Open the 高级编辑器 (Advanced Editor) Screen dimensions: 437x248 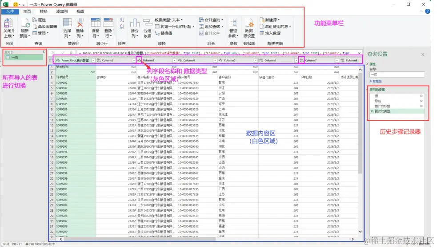pyautogui.click(x=45, y=27)
